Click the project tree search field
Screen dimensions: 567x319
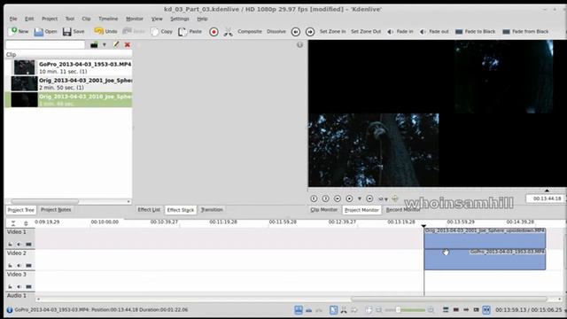click(x=45, y=45)
